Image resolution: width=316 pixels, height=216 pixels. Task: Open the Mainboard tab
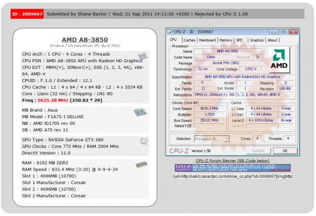pos(207,40)
